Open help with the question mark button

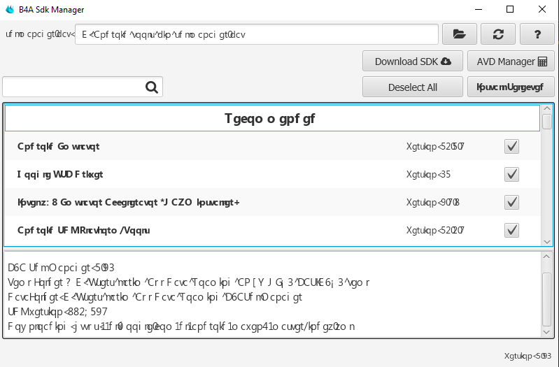tap(537, 34)
